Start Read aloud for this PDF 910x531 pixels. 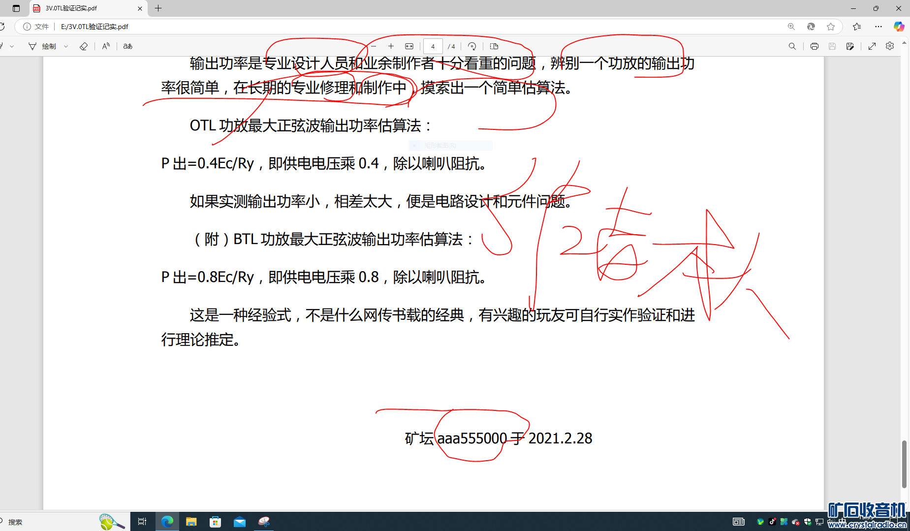tap(106, 46)
